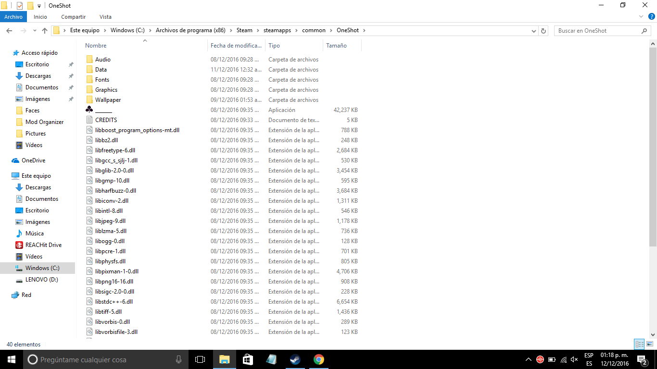
Task: Switch to details view layout
Action: pos(639,344)
